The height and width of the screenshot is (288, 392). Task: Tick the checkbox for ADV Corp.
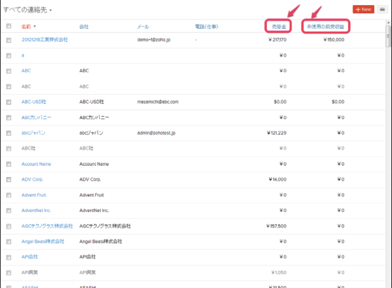point(9,179)
